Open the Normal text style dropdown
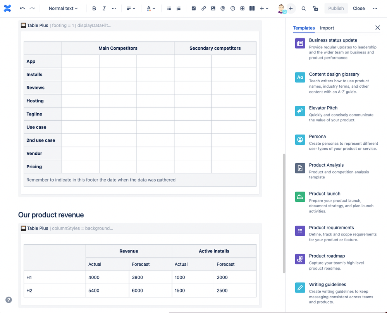The image size is (387, 313). tap(63, 8)
